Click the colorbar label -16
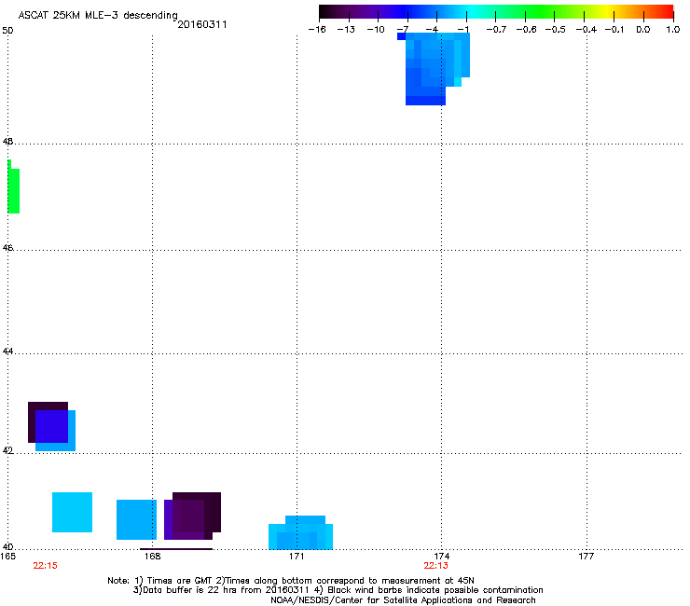The image size is (690, 606). point(317,30)
